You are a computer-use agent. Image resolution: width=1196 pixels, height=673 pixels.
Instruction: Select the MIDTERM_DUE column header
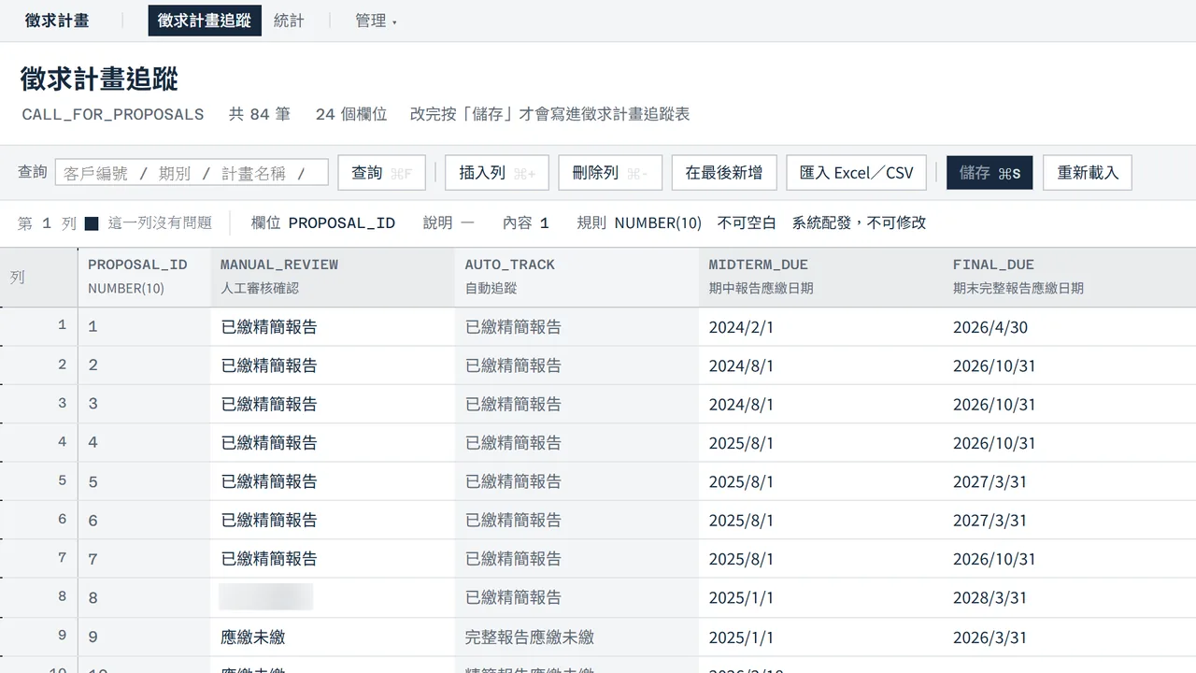[821, 277]
